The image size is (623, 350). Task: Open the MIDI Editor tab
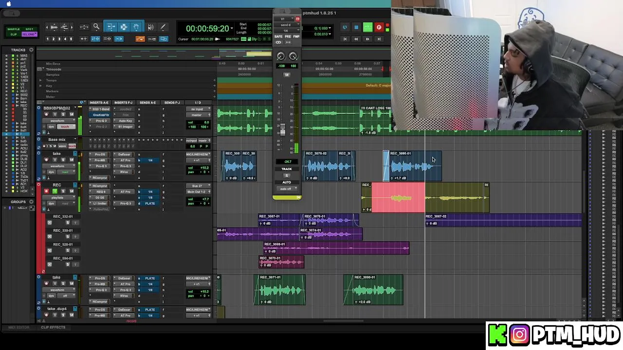click(x=18, y=327)
